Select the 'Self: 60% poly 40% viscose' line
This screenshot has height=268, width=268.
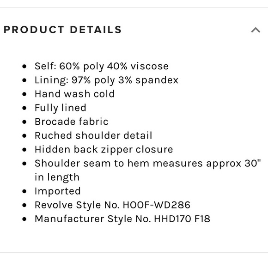click(102, 67)
